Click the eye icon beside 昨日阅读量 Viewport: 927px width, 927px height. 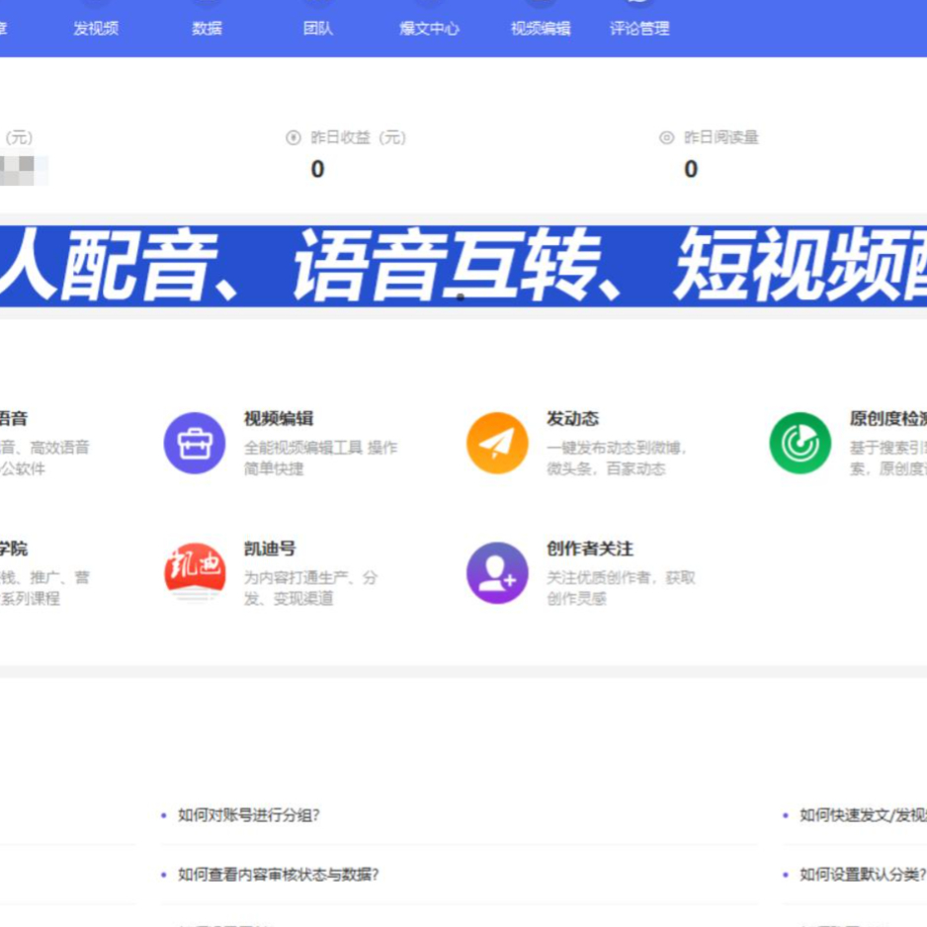coord(667,137)
